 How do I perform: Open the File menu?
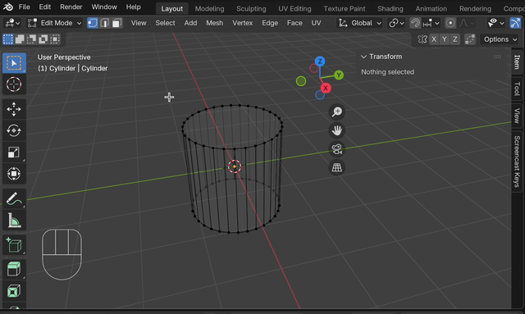[x=24, y=7]
